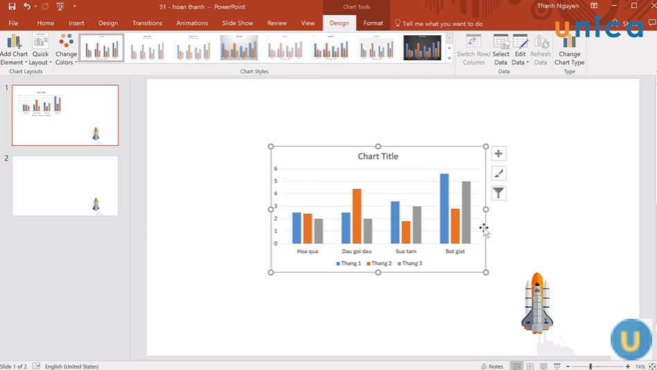Select the Thang 1 legend entry

coord(348,263)
